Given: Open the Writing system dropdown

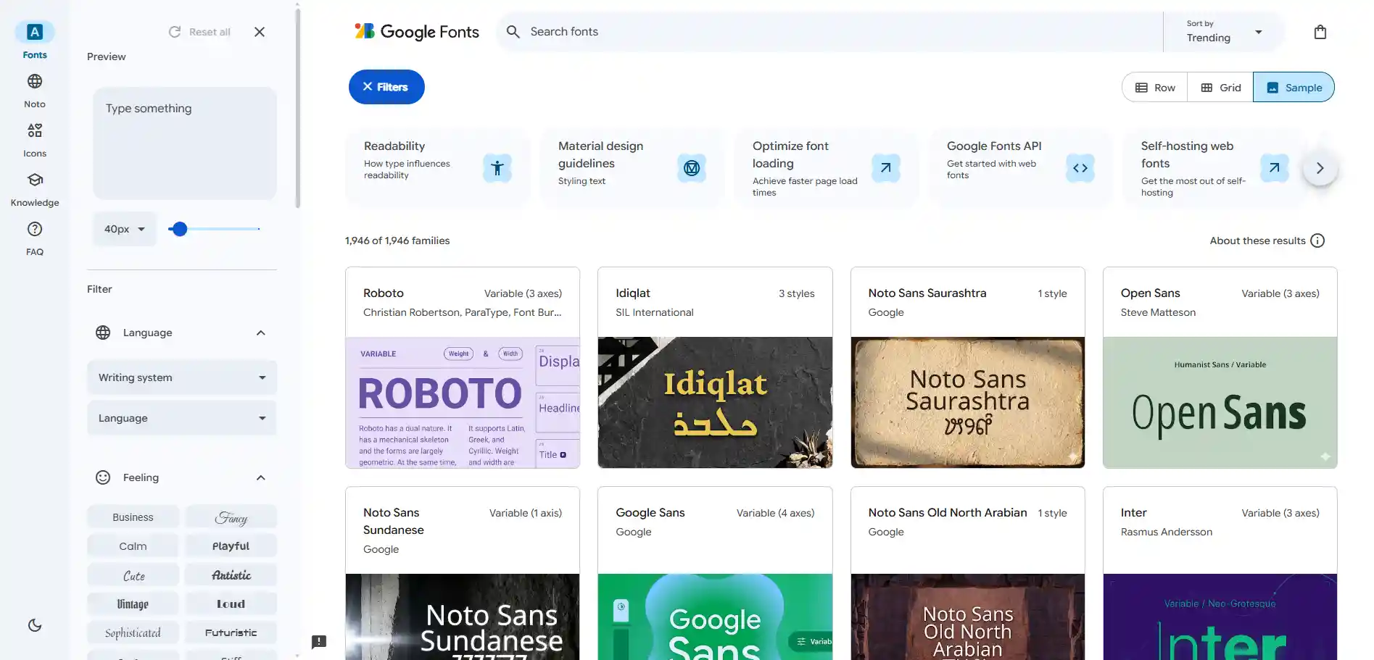Looking at the screenshot, I should point(182,377).
